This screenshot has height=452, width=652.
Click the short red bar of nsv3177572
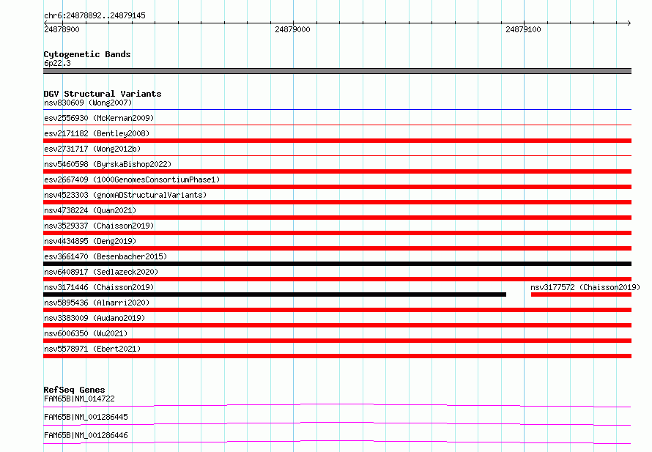582,294
